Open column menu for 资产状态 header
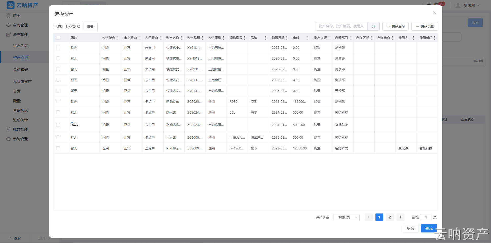The image size is (491, 243). [x=118, y=38]
